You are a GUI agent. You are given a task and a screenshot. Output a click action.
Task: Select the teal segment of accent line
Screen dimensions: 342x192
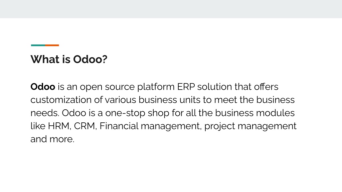pos(38,45)
